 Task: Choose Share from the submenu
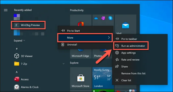[140, 67]
